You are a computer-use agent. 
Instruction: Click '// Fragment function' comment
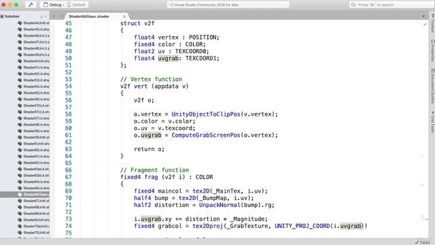154,170
